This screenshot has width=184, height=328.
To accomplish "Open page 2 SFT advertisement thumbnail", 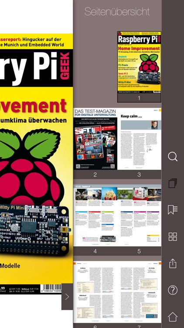I will pyautogui.click(x=95, y=139).
